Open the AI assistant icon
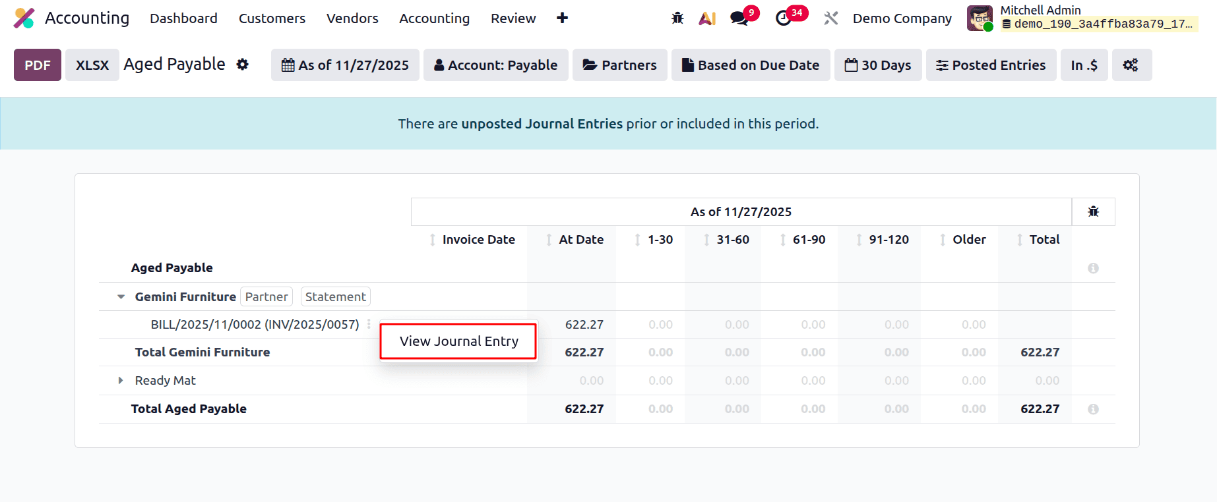This screenshot has height=502, width=1217. coord(707,18)
